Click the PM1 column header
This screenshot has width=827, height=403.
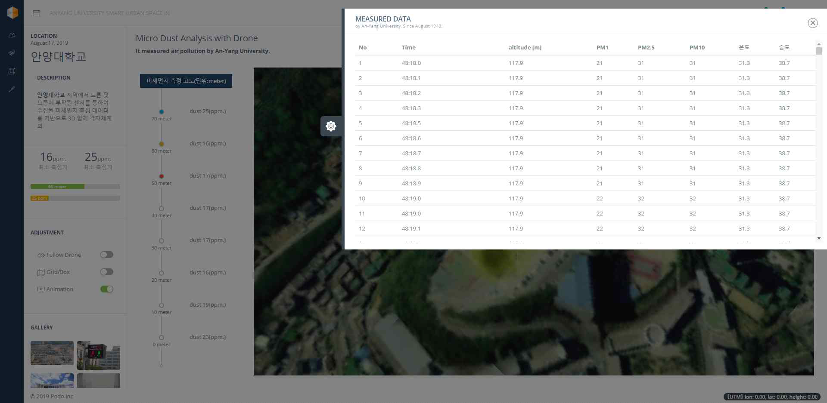pos(603,48)
